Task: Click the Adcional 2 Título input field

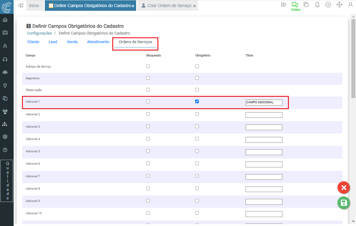Action: tap(264, 115)
